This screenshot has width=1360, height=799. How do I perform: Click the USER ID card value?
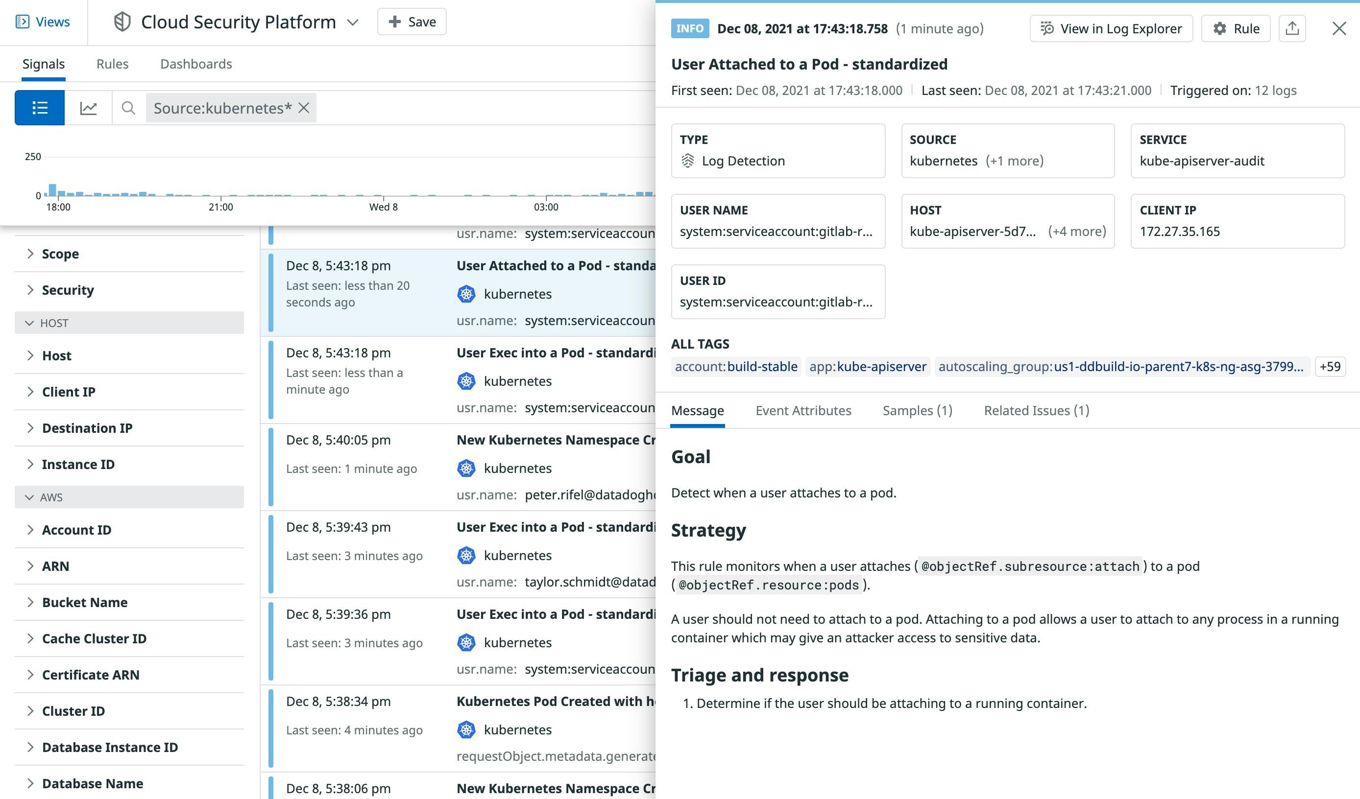point(776,302)
